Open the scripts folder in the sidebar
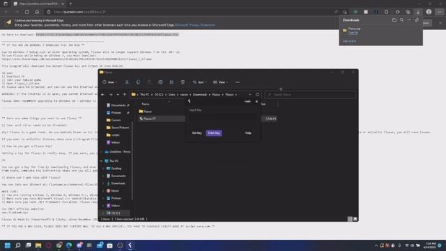Screen dimensions: 446x251 [x=113, y=135]
